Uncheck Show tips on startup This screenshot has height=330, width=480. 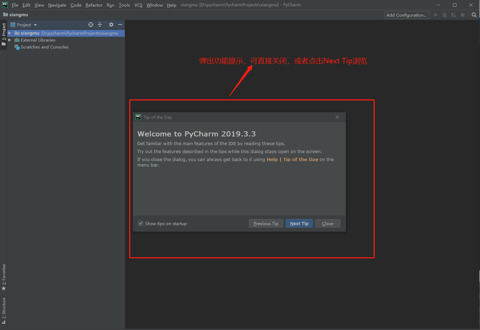(x=141, y=223)
